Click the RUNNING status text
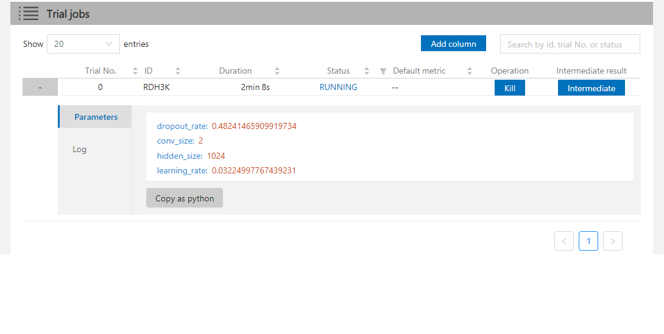The image size is (664, 334). click(338, 87)
